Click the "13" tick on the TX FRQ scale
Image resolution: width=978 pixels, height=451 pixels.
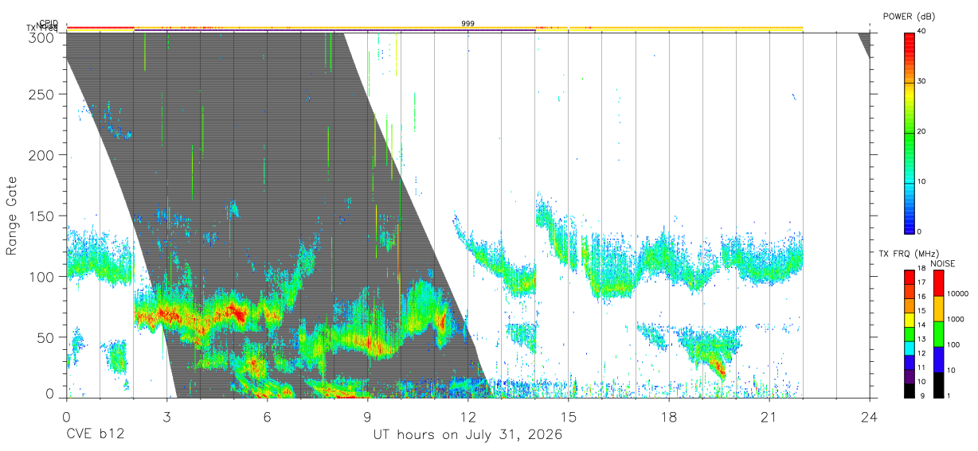[x=921, y=339]
